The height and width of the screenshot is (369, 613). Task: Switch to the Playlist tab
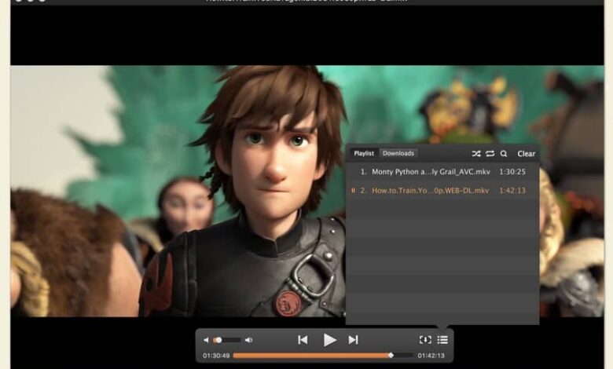click(x=364, y=153)
